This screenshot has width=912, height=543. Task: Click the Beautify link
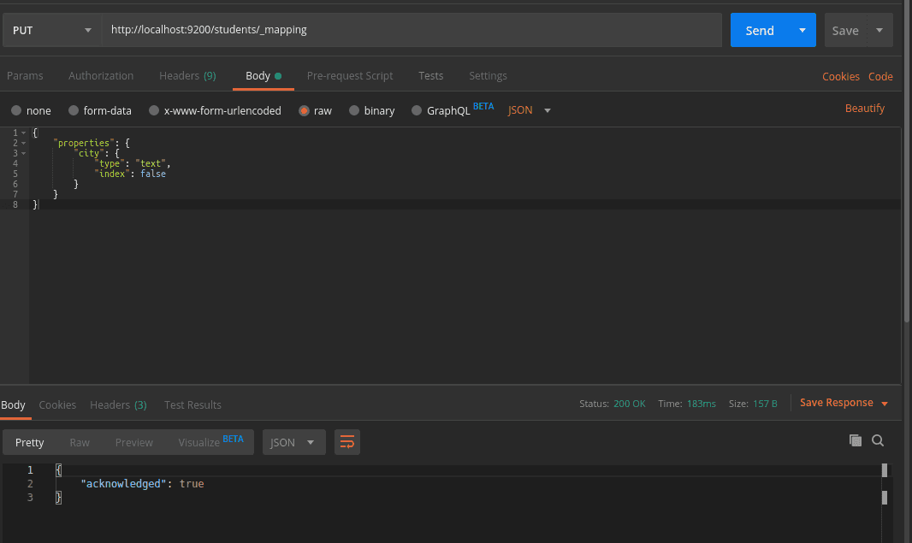tap(865, 109)
